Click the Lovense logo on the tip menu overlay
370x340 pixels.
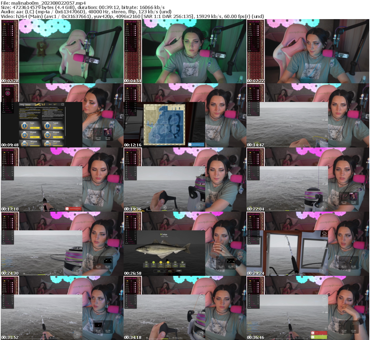(8, 85)
